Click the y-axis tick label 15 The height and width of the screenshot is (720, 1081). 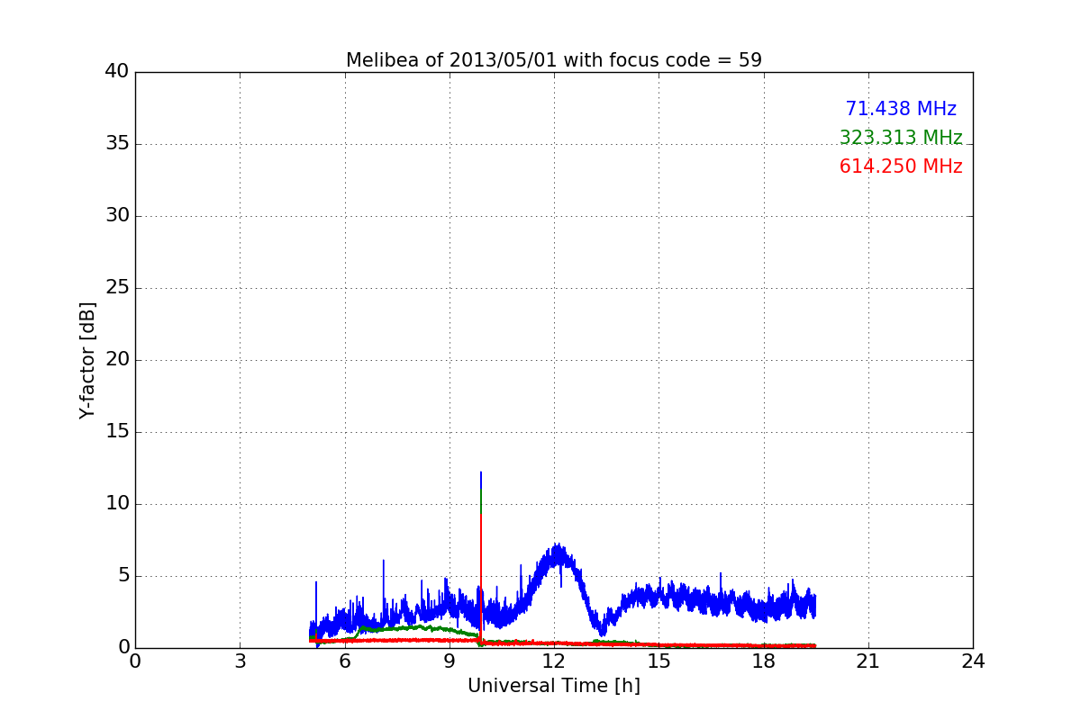(x=117, y=432)
